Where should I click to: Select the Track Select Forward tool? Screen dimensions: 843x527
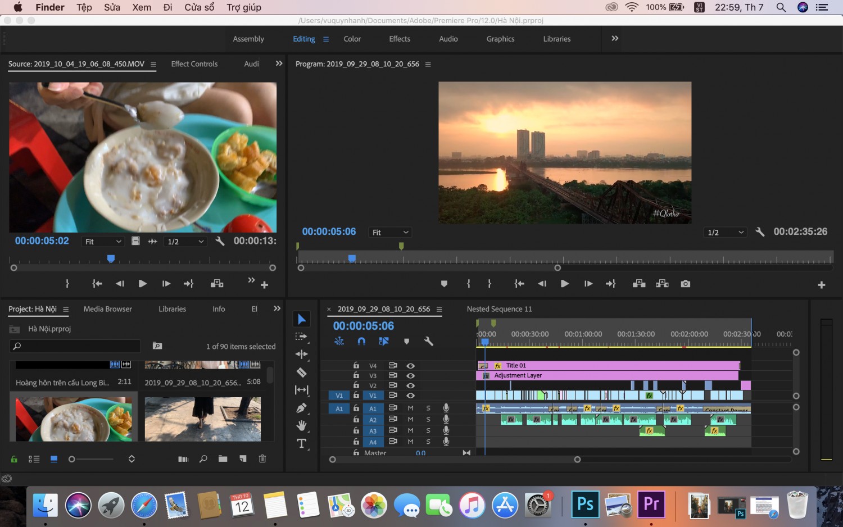tap(301, 337)
